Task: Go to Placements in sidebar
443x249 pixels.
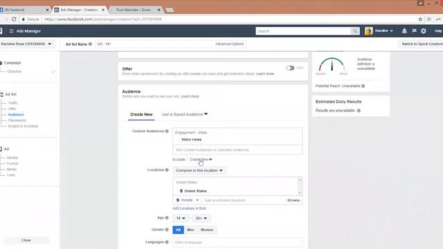Action: point(17,120)
